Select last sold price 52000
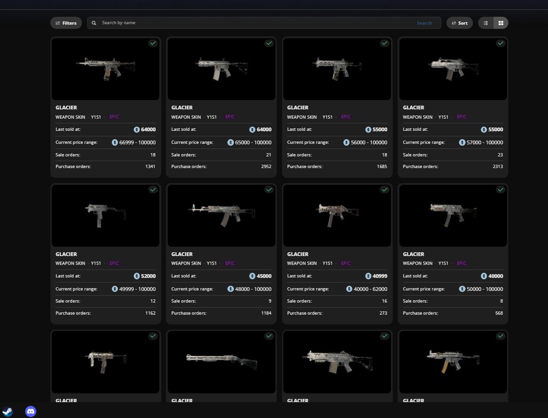 click(x=148, y=276)
